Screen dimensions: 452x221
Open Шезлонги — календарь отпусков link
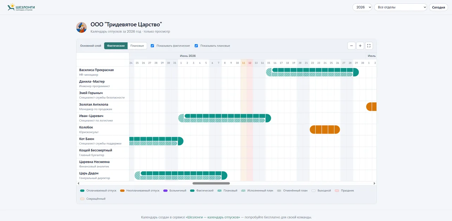click(x=213, y=217)
